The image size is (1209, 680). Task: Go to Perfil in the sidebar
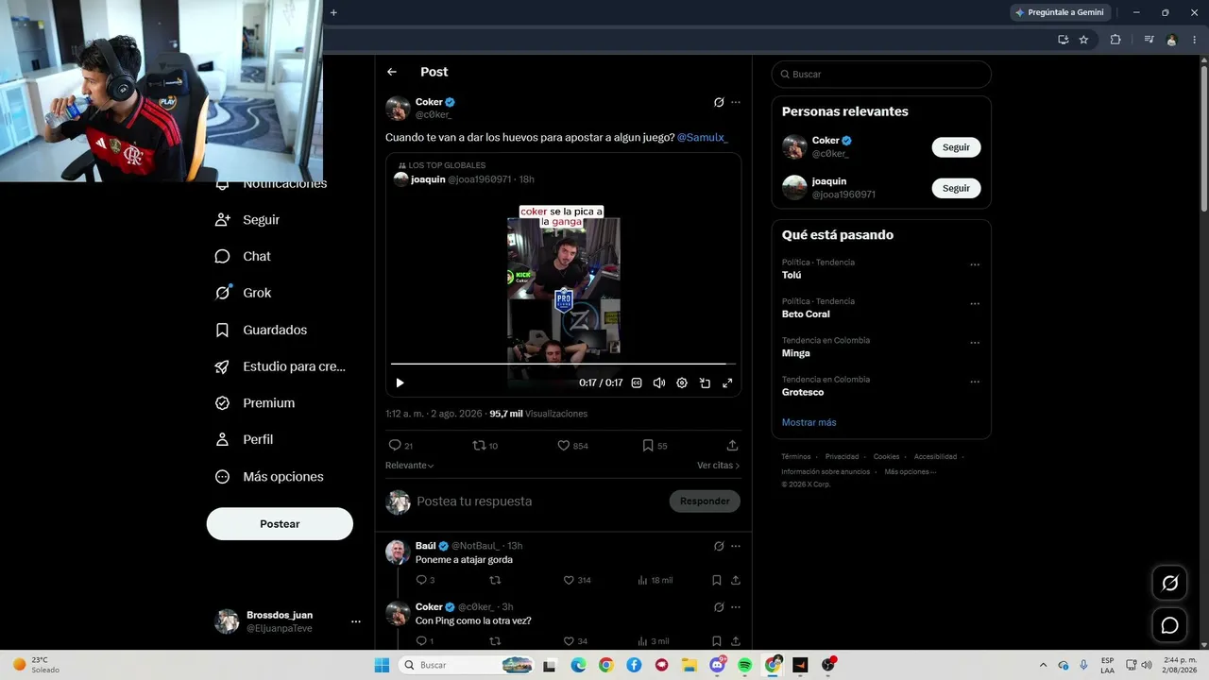(244, 439)
